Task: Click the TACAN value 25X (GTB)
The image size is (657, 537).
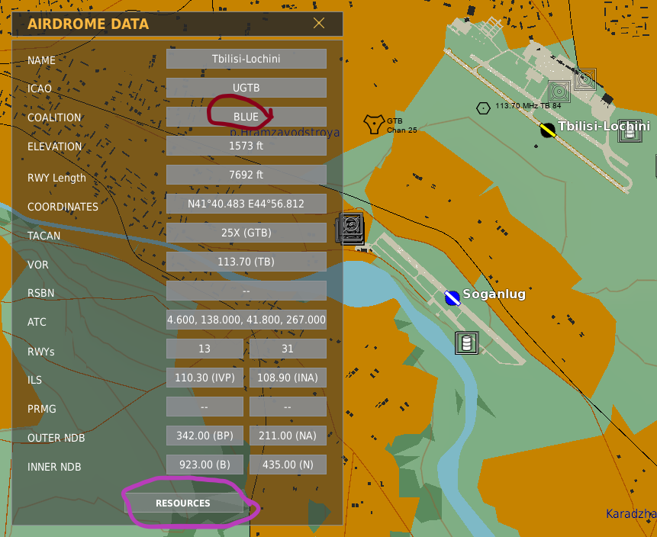Action: click(x=246, y=233)
